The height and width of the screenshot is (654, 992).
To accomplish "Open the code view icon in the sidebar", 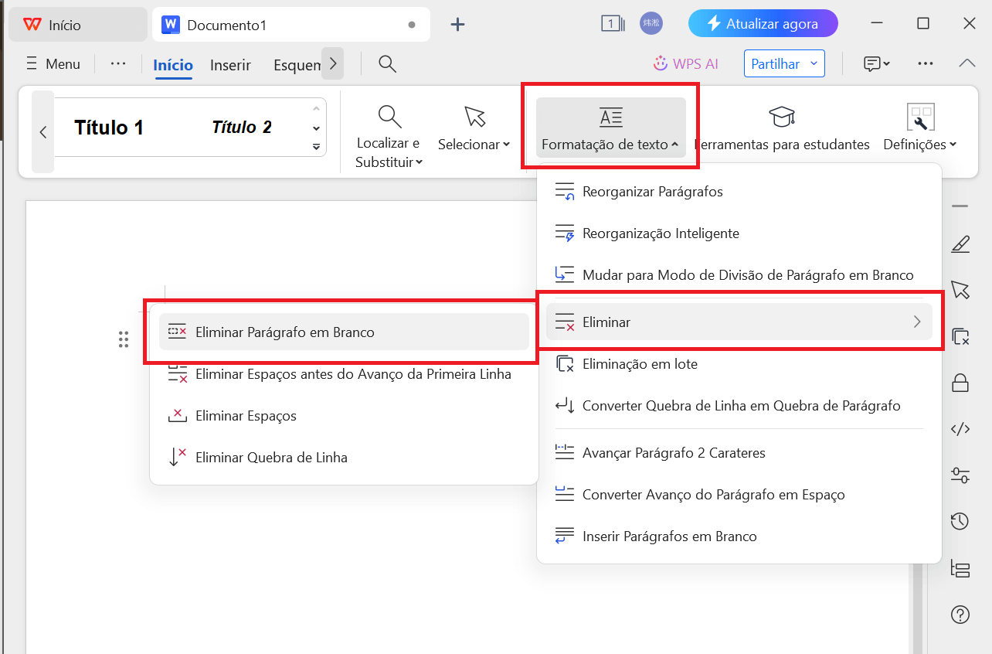I will coord(960,429).
